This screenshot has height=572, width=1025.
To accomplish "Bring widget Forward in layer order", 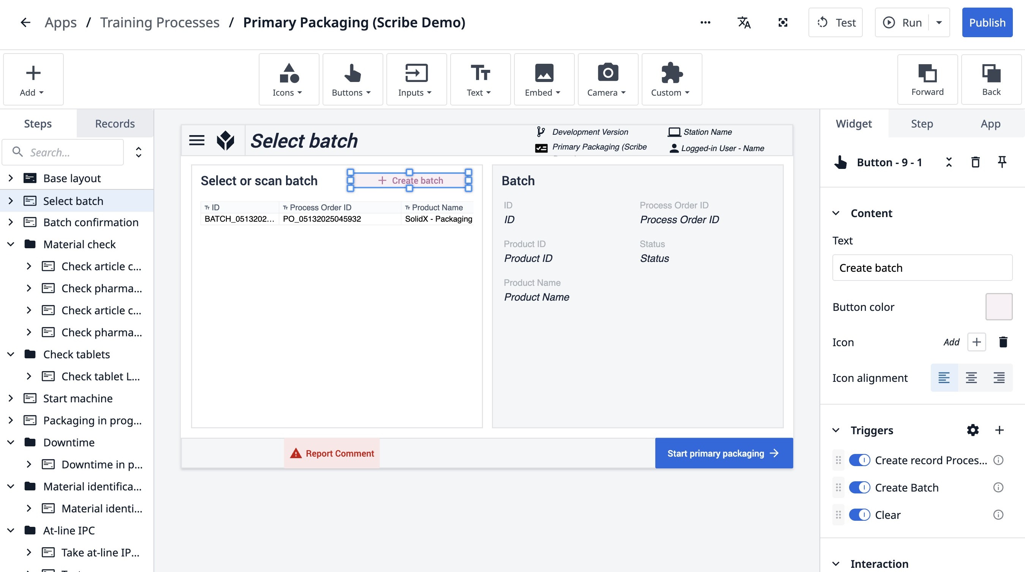I will (927, 79).
